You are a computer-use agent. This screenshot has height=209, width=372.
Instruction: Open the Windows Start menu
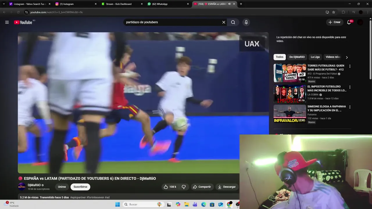[x=117, y=204]
